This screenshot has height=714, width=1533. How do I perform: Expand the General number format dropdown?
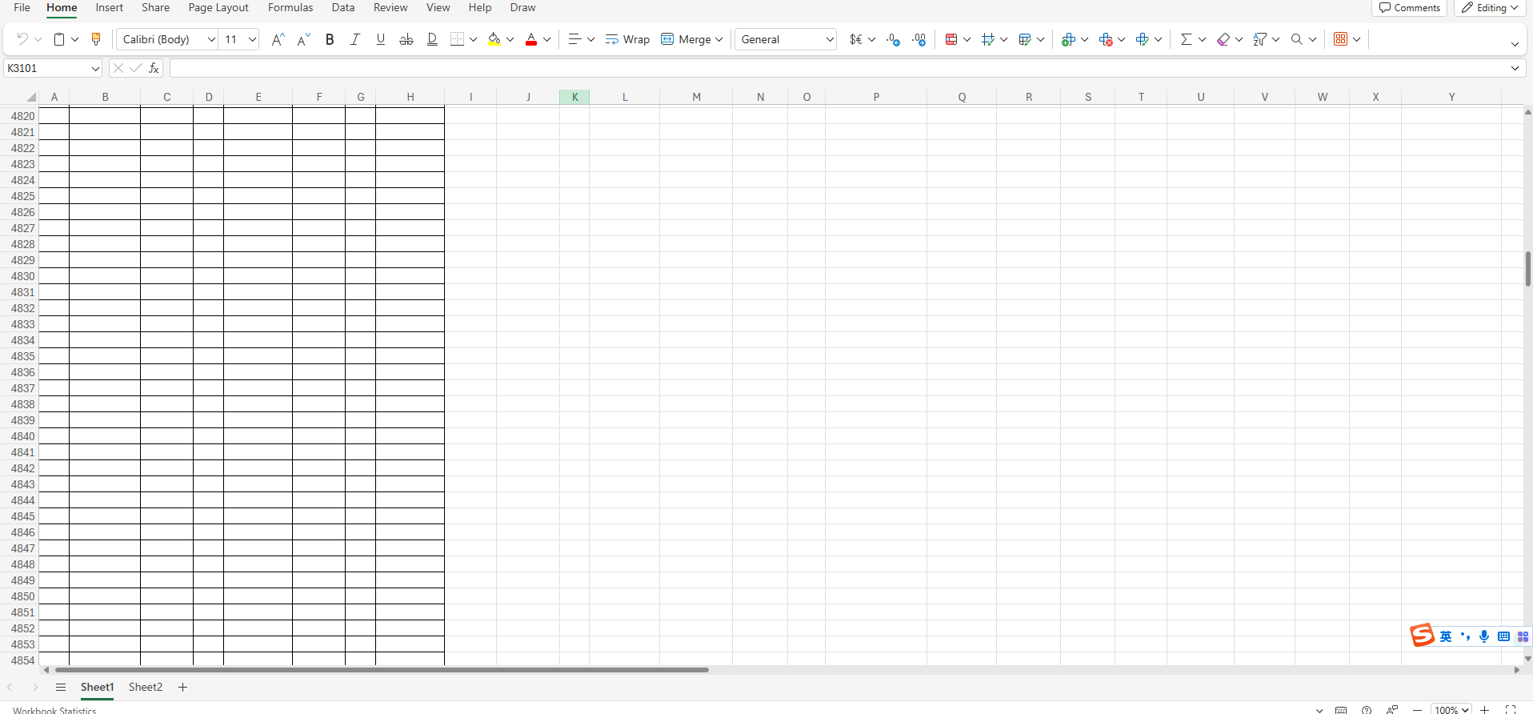pyautogui.click(x=829, y=39)
